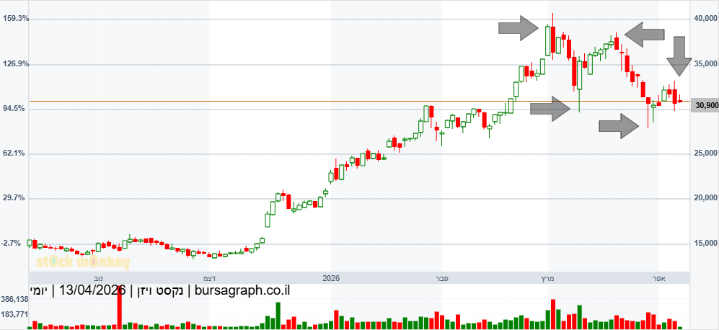Select the 35,000 price axis label
Screen dimensions: 719x330
pos(706,63)
